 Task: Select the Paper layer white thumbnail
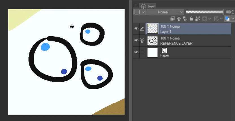[x=153, y=52]
